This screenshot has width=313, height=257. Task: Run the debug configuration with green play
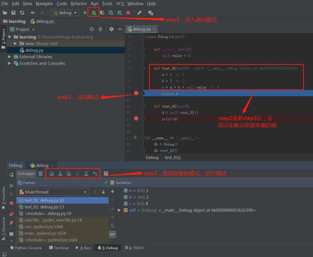coord(85,13)
